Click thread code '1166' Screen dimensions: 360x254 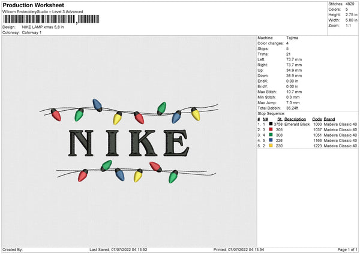317,140
